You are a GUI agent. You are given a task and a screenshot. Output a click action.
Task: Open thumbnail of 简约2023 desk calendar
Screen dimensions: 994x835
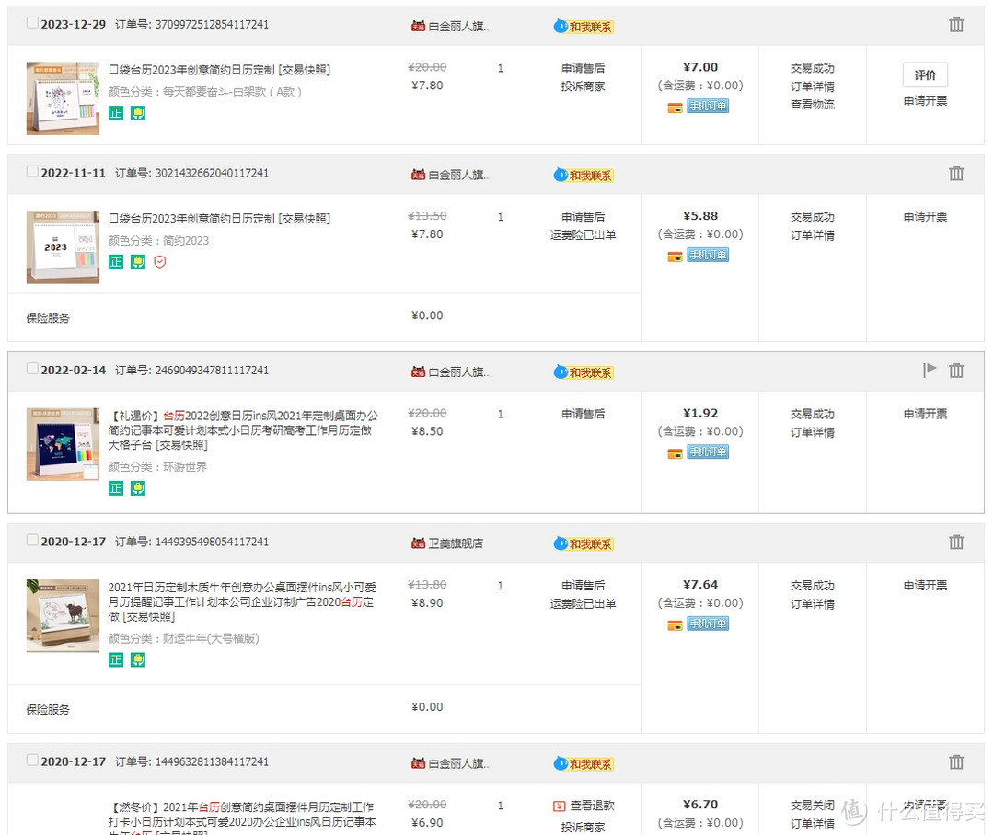(63, 247)
